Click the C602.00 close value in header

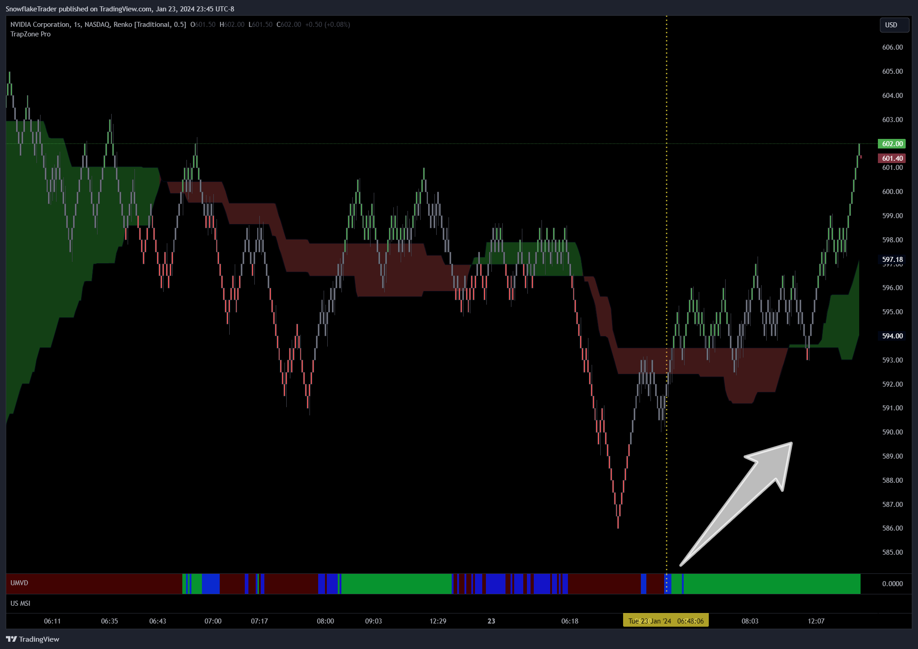tap(289, 25)
